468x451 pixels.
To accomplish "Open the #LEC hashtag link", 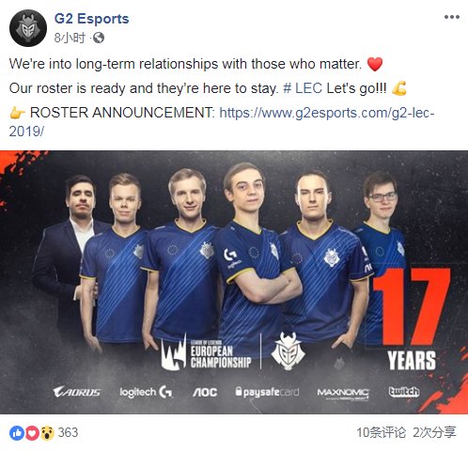I will click(x=303, y=88).
